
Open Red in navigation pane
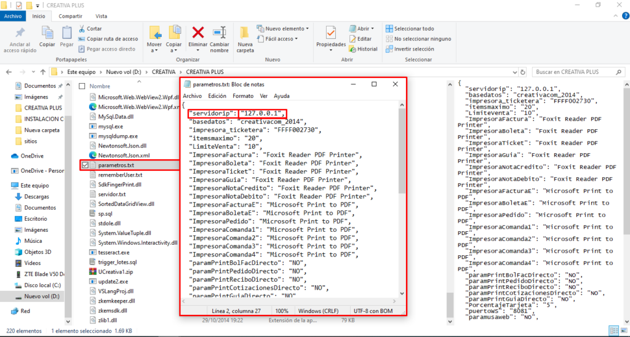pyautogui.click(x=25, y=311)
